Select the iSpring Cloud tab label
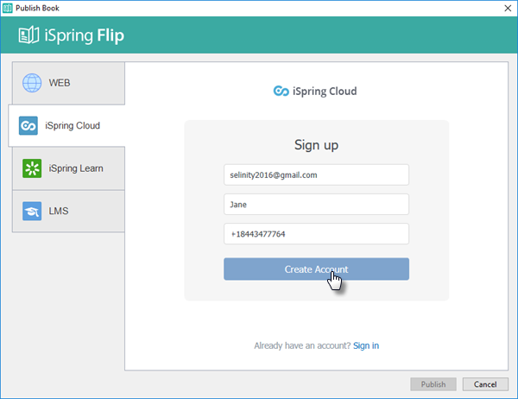The image size is (518, 399). [x=73, y=125]
